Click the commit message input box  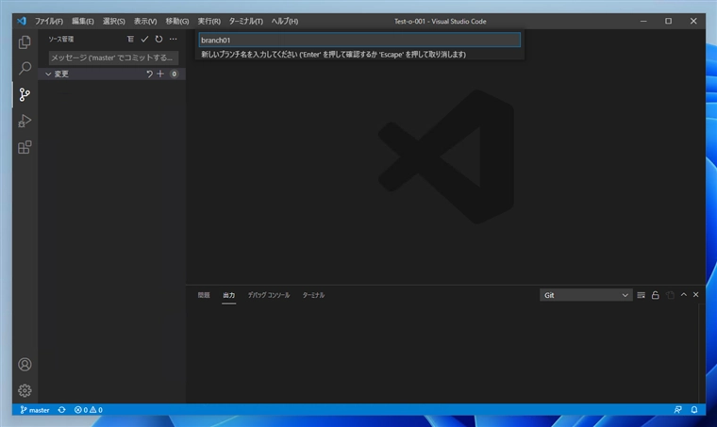(x=113, y=57)
